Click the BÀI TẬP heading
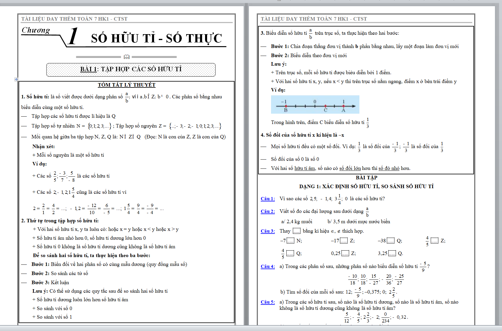Viewport: 502px width, 331px height. tap(366, 178)
